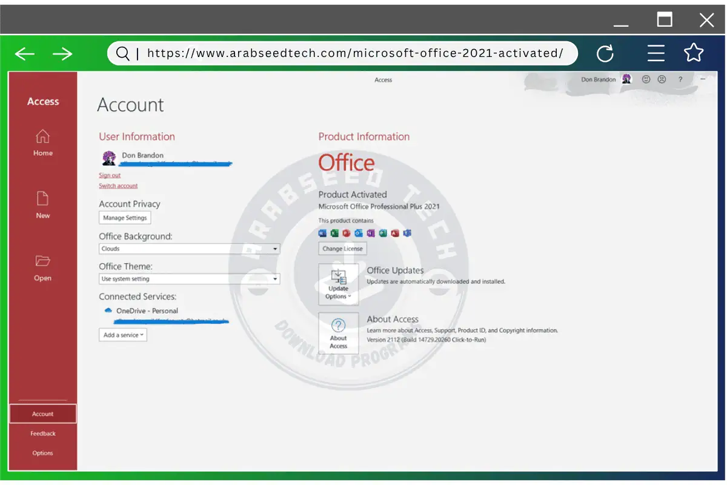Send a smile via the smiley feedback icon

646,79
